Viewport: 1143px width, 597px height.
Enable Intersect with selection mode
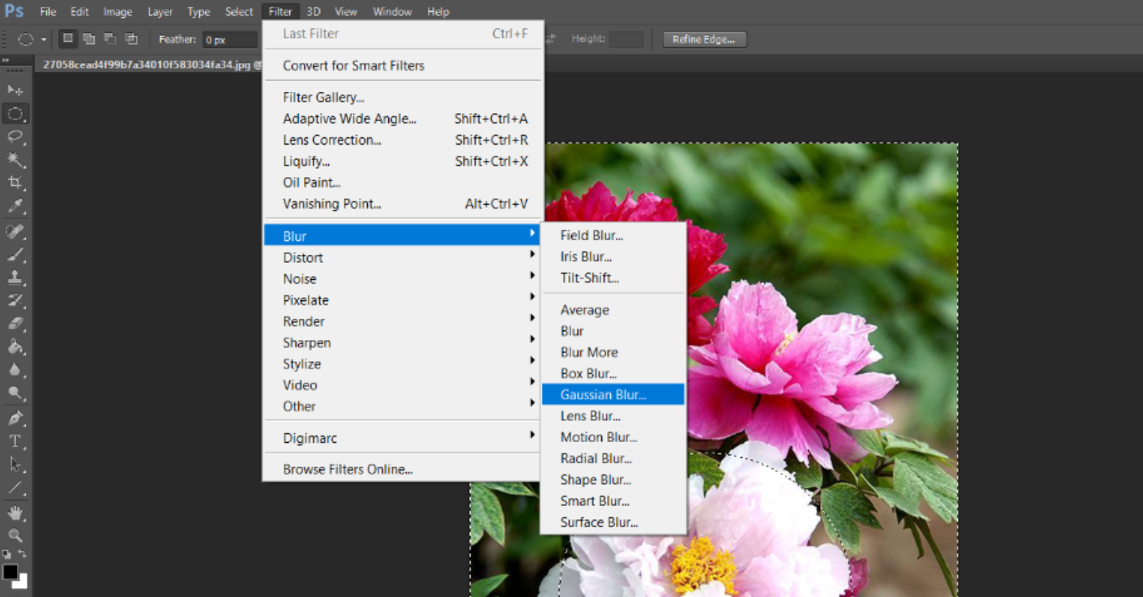[131, 39]
